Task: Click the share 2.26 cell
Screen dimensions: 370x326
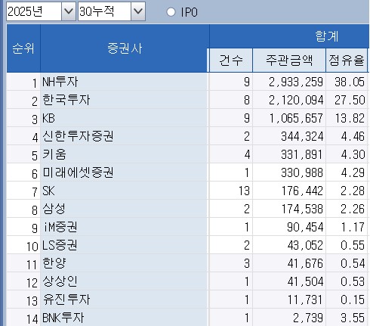Action: point(347,209)
